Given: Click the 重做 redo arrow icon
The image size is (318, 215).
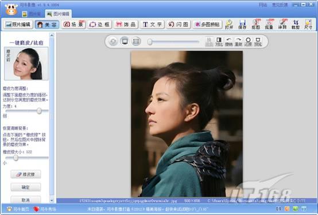Looking at the screenshot, I should click(239, 41).
